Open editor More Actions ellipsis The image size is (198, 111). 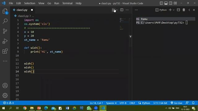(x=127, y=10)
